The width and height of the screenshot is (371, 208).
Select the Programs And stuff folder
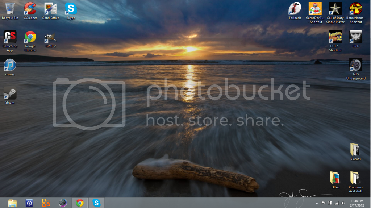[x=356, y=182]
